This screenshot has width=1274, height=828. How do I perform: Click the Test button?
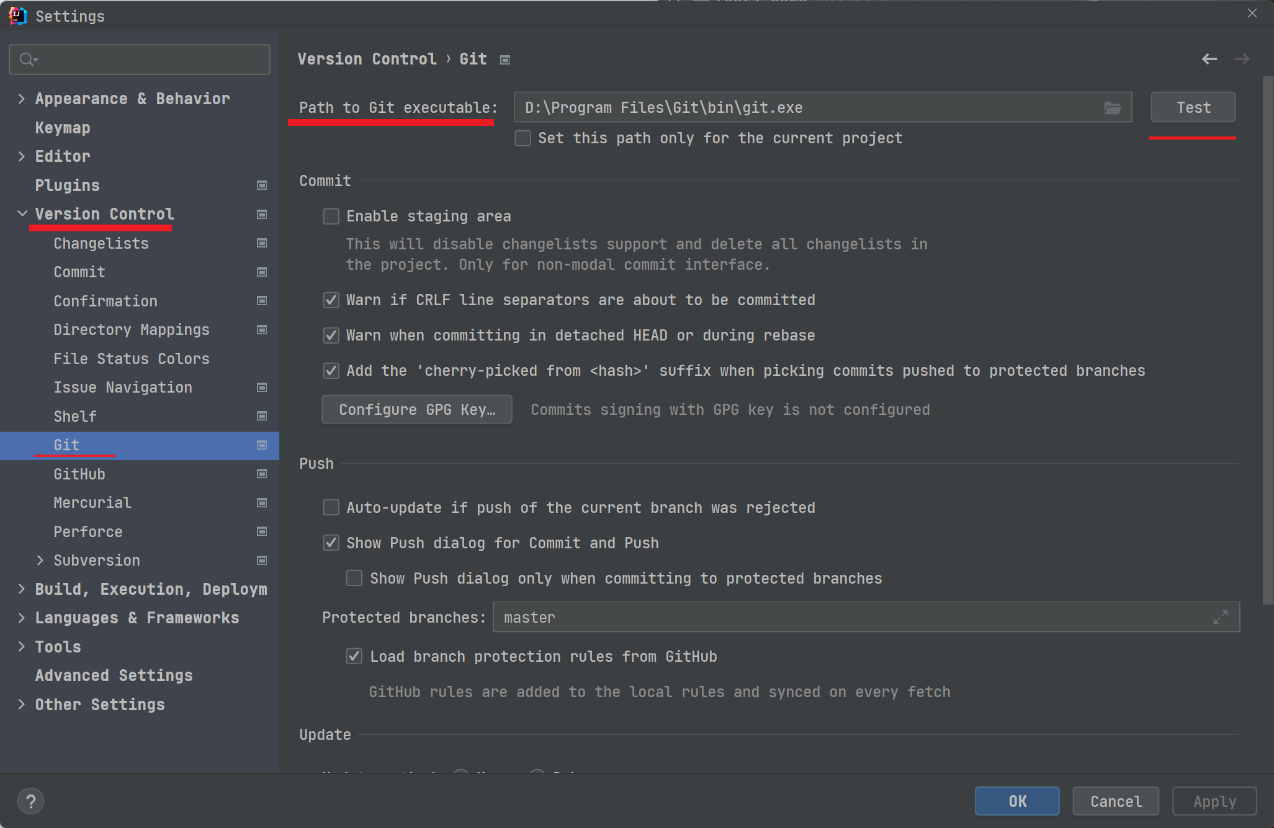[1192, 108]
